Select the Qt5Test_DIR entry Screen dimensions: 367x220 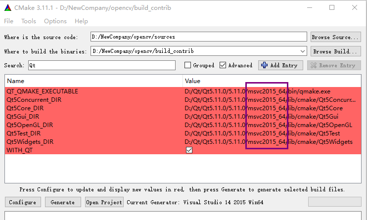[x=23, y=133]
